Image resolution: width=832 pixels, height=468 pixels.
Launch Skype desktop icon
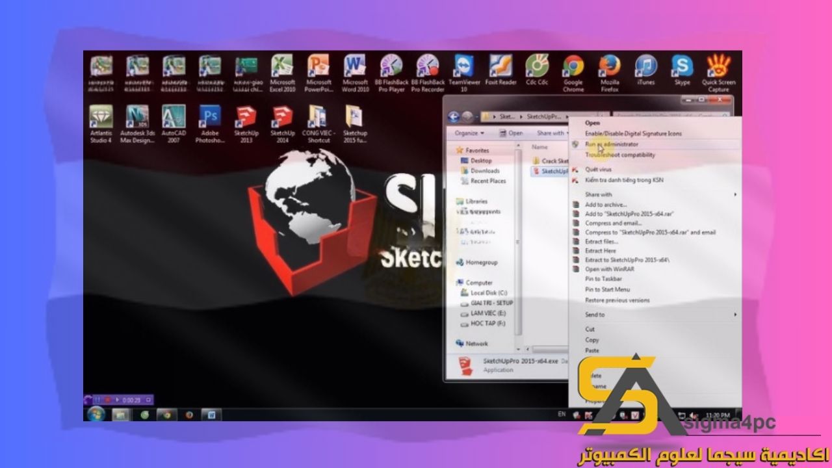pos(682,70)
